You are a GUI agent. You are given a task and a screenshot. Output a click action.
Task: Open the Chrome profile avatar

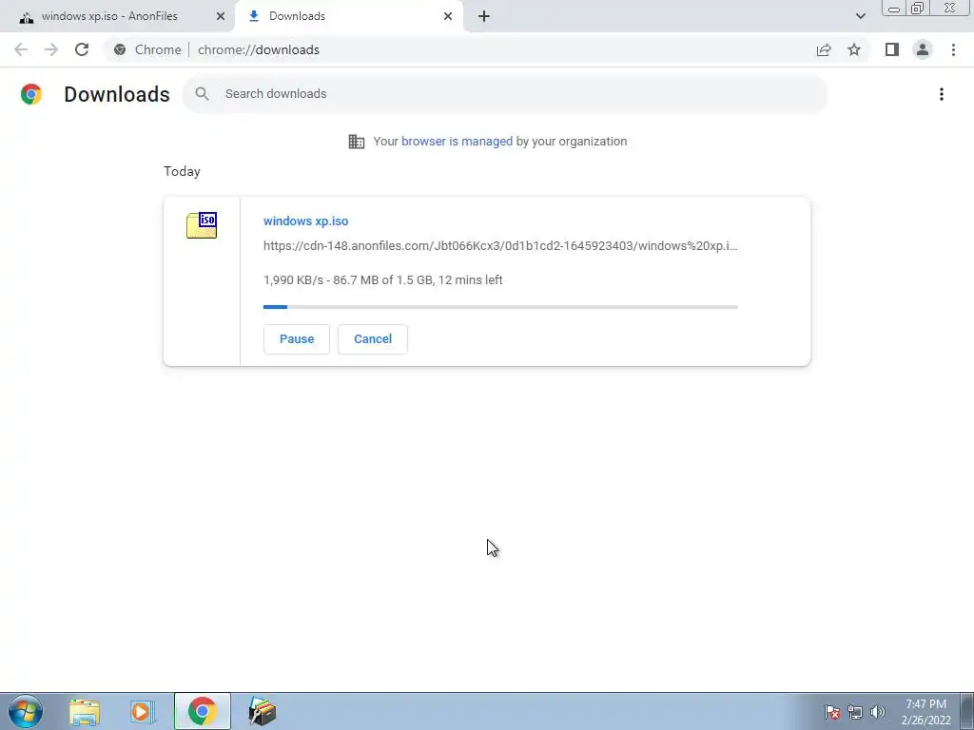point(923,49)
